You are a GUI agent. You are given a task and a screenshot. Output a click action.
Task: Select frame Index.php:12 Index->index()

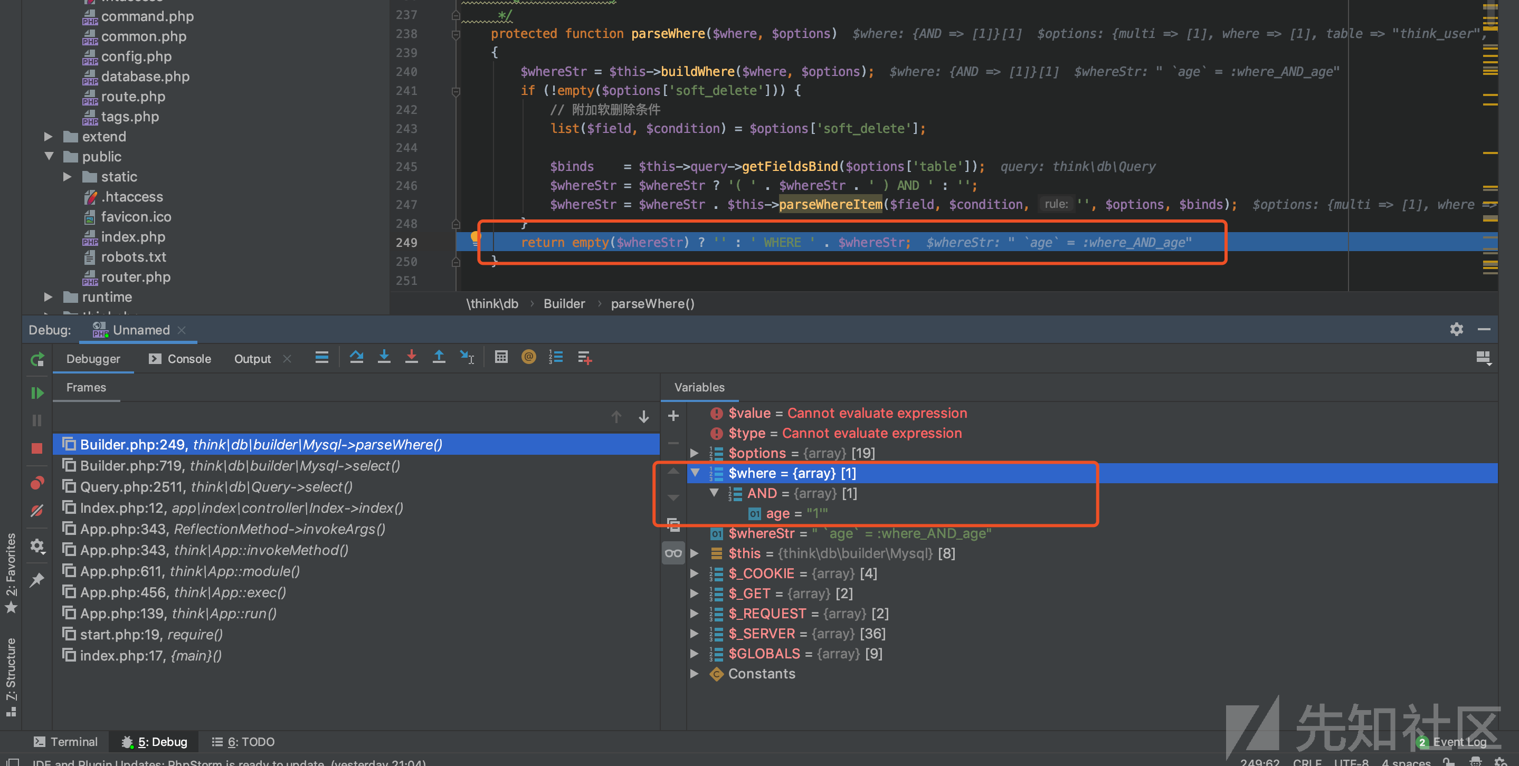tap(356, 508)
